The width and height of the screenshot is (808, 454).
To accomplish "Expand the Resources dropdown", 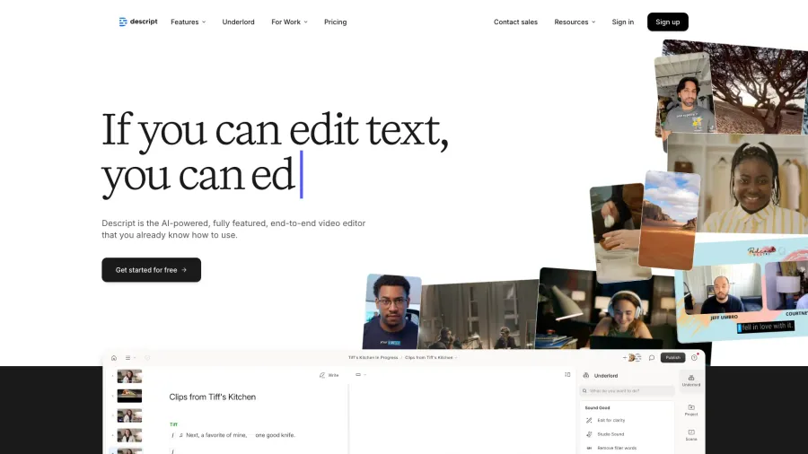I will click(x=575, y=22).
